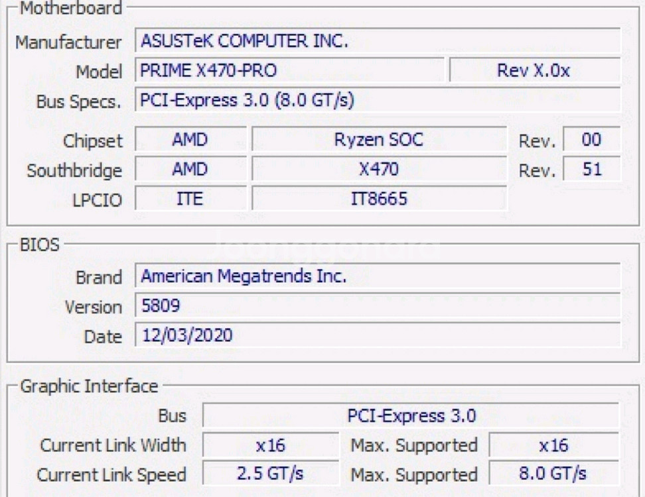Click the Chipset vendor field showing AMD
Viewport: 645px width, 497px height.
tap(189, 140)
